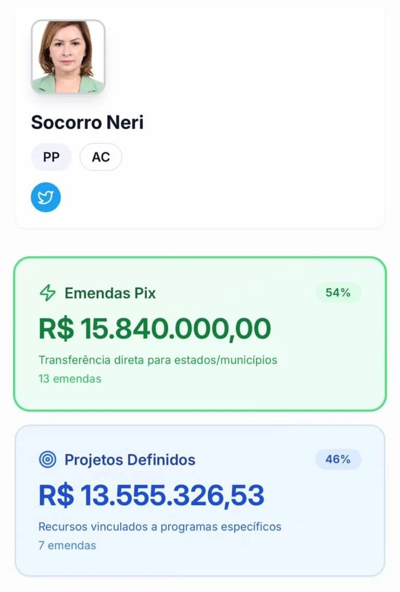The image size is (400, 592).
Task: Click "Transferência direta para estados/municípios" text
Action: point(158,360)
